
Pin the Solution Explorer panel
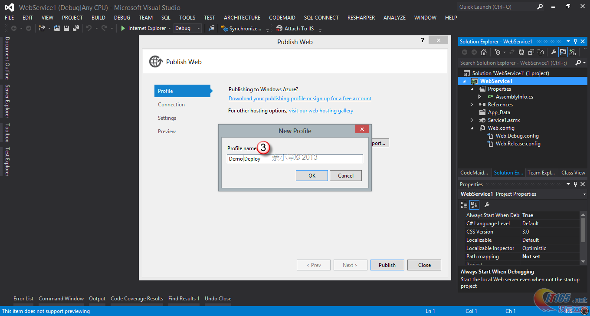pyautogui.click(x=576, y=42)
